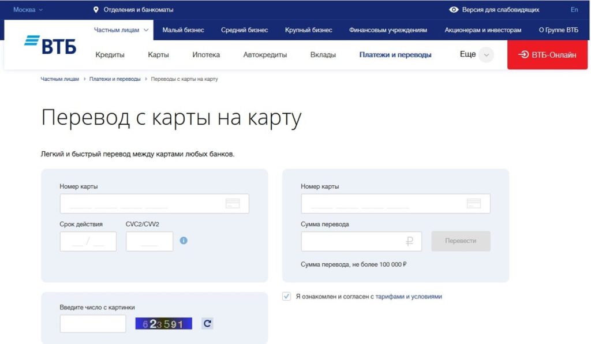Expand the Еще menu

click(477, 55)
